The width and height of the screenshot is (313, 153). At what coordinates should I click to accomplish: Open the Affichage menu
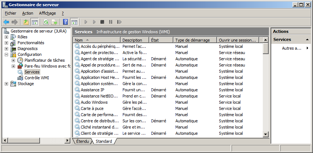coord(47,13)
